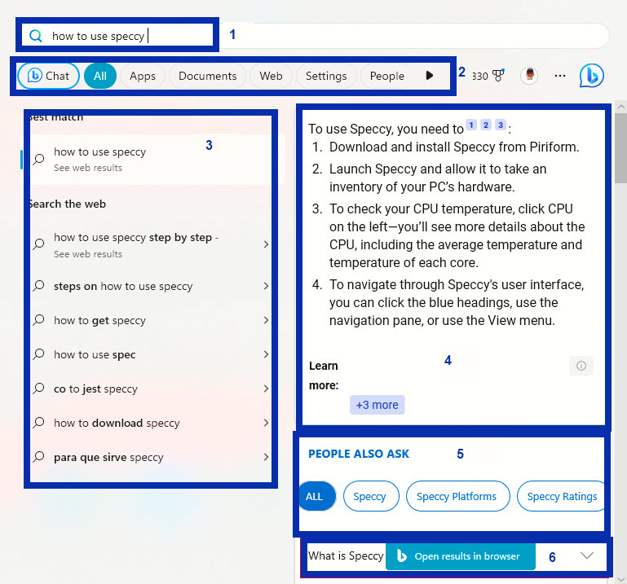Click the scrollbar up arrow on right panel
This screenshot has height=584, width=627.
tap(620, 107)
